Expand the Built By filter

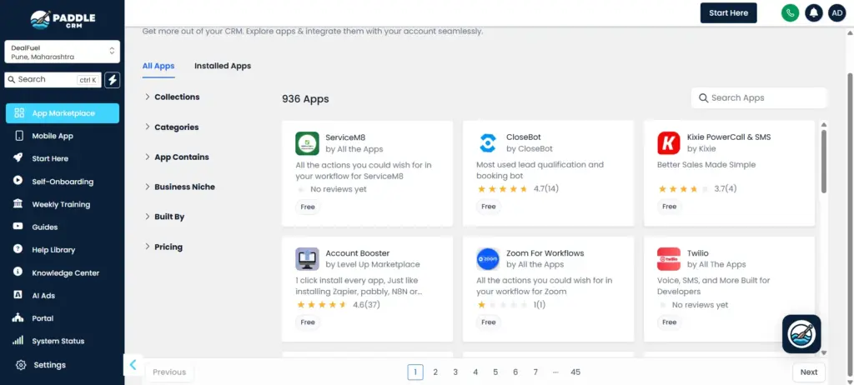tap(164, 217)
